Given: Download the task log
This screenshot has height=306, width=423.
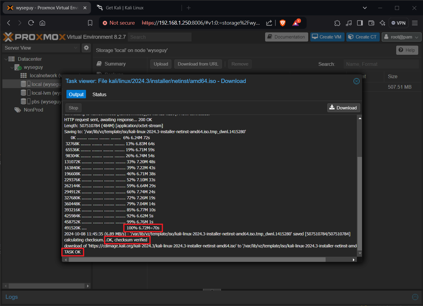Looking at the screenshot, I should click(x=343, y=108).
